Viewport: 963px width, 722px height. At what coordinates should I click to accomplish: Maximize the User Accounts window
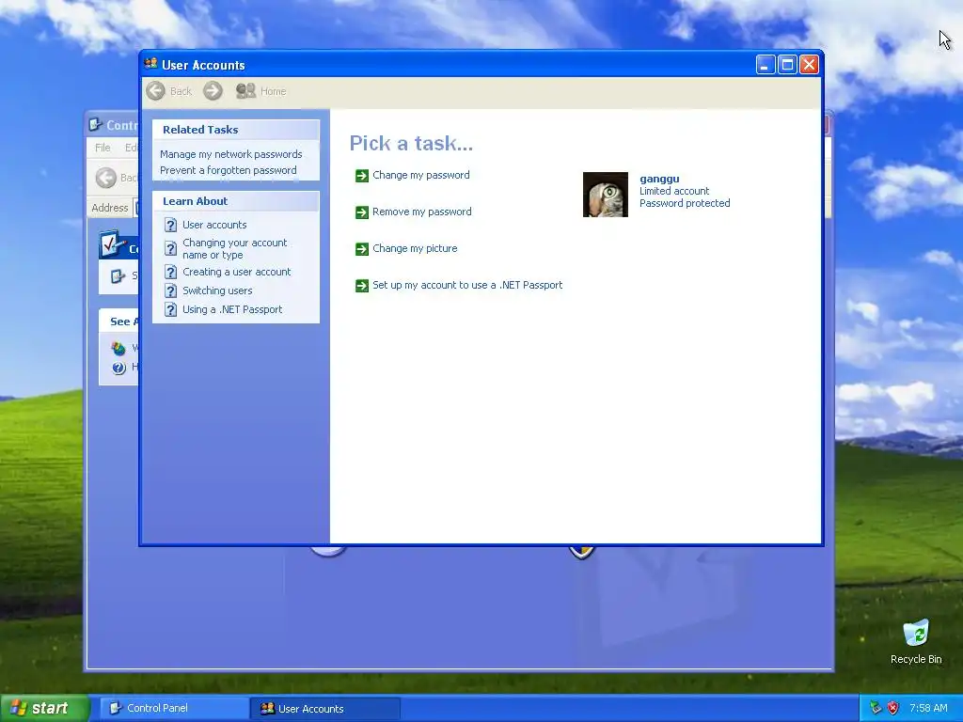click(x=787, y=65)
